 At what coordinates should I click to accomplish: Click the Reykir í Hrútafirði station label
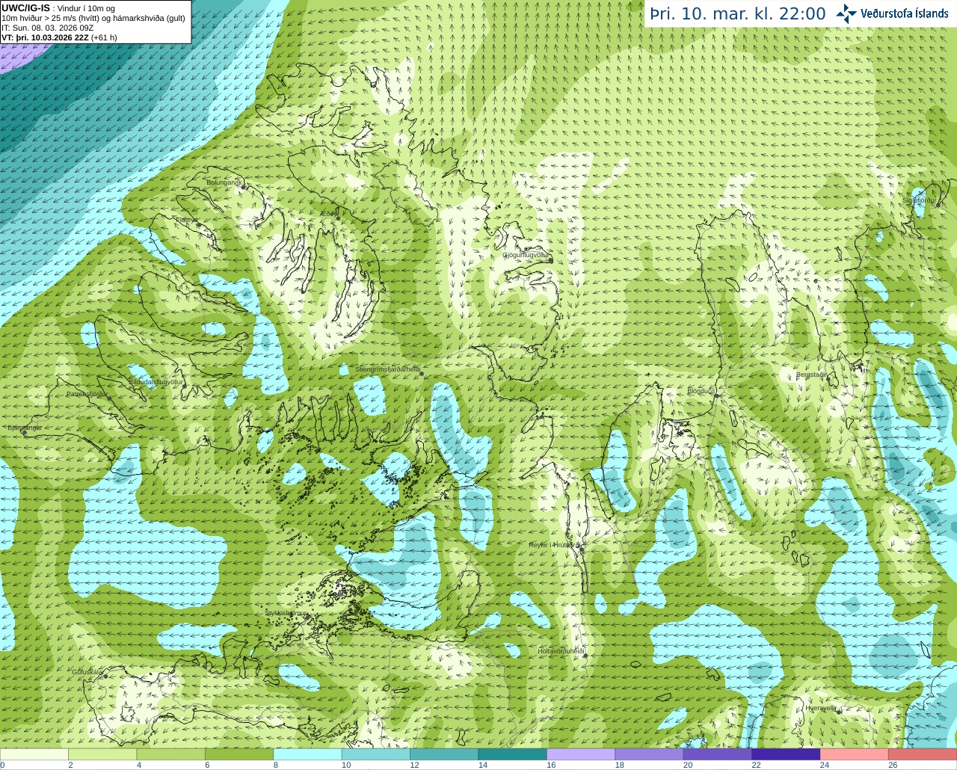[554, 545]
